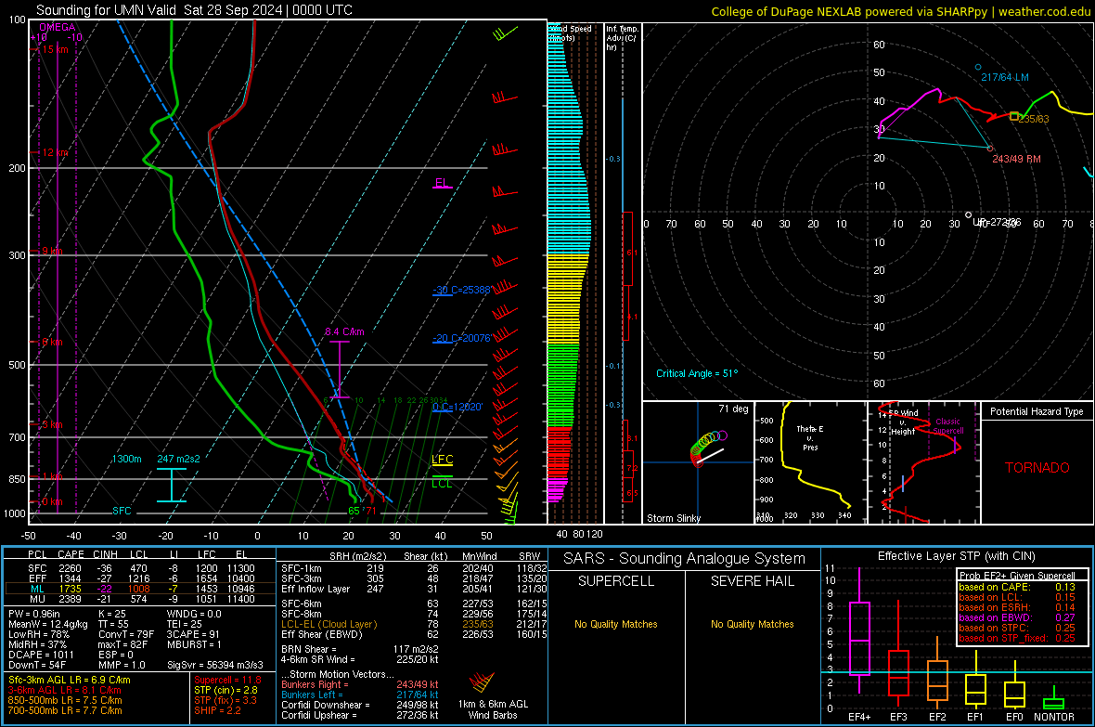Click the Sfc-3km AGL LR = 6.9 C/km line

pos(70,680)
